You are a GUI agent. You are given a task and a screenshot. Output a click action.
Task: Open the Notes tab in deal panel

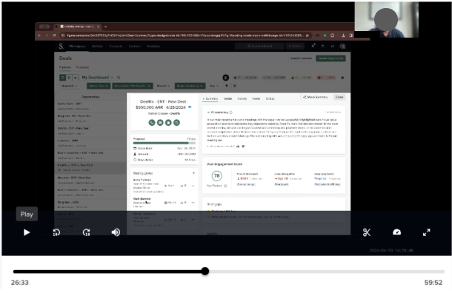(x=256, y=98)
